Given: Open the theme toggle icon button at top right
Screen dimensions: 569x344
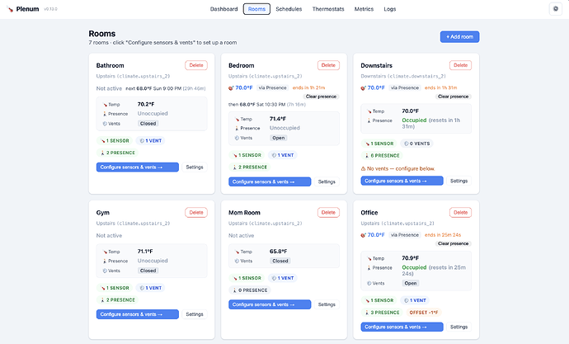Looking at the screenshot, I should pyautogui.click(x=556, y=9).
